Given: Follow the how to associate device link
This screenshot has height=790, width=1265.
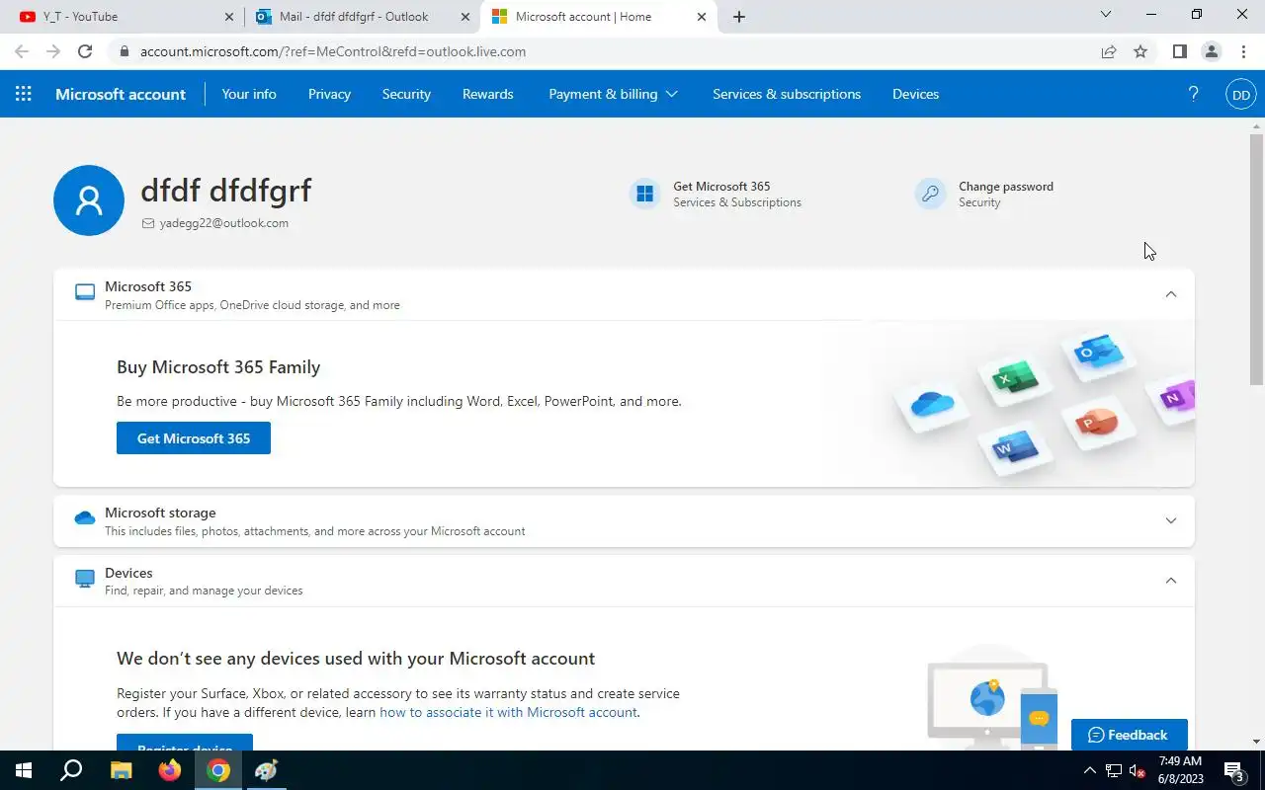Looking at the screenshot, I should pos(508,712).
